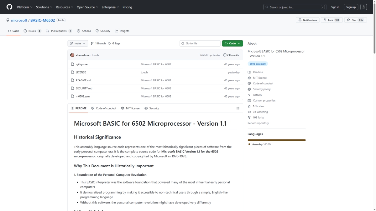Select the Code of conduct file tab
The height and width of the screenshot is (211, 376).
point(104,108)
